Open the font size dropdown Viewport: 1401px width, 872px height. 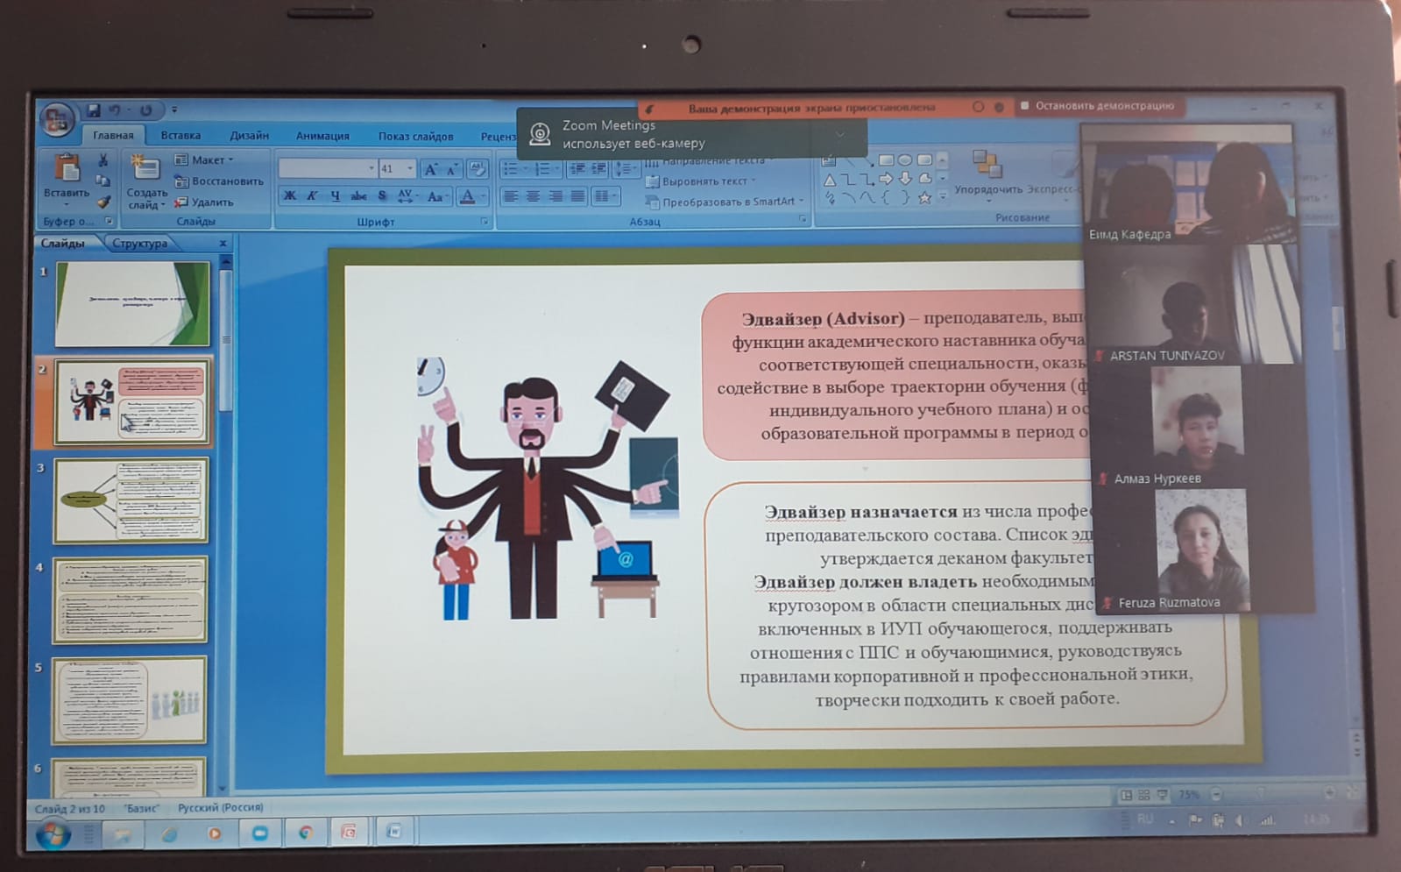click(x=409, y=168)
